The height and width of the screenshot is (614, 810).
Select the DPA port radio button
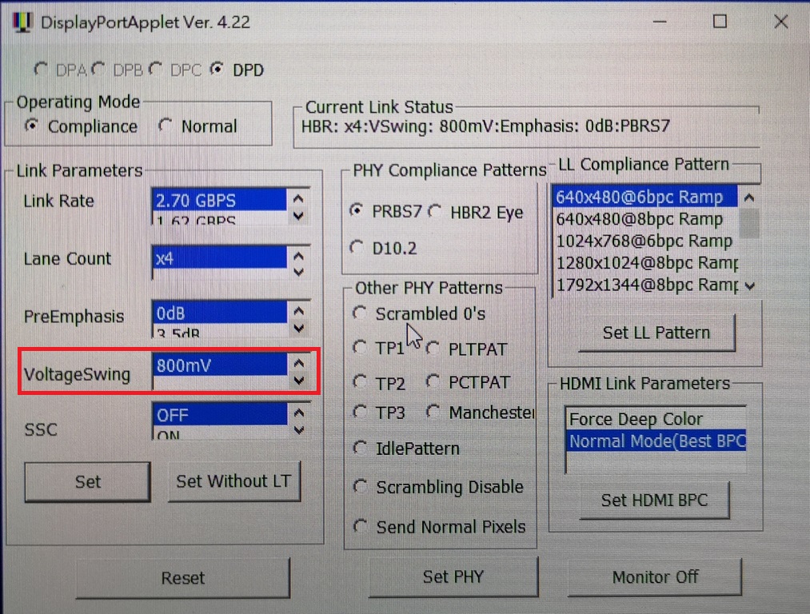(41, 69)
